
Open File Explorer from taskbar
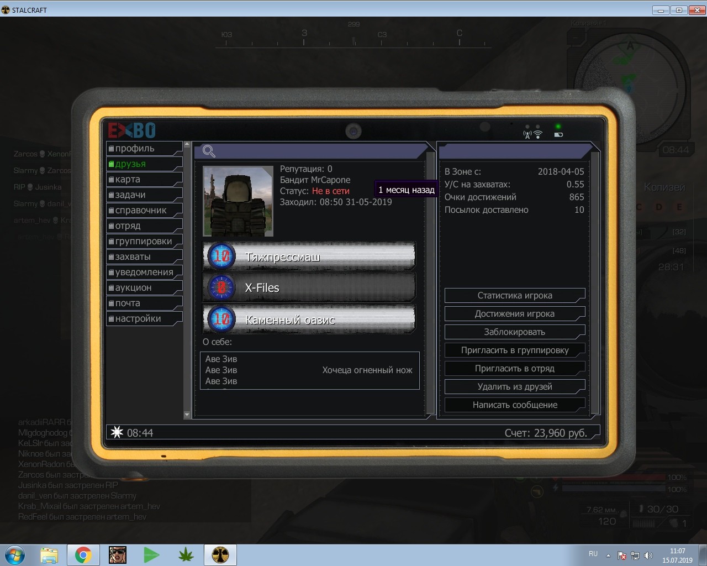pos(49,555)
